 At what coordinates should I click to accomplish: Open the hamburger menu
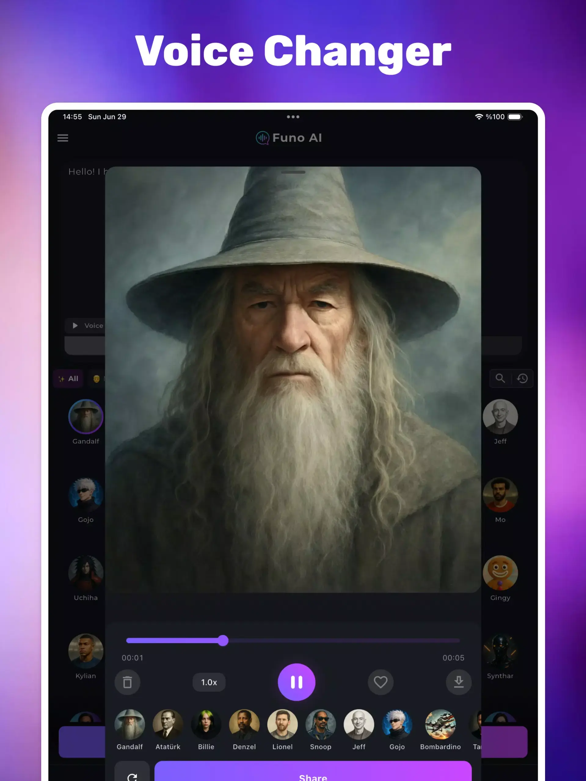[63, 138]
